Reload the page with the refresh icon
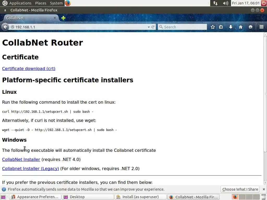 pos(153,27)
